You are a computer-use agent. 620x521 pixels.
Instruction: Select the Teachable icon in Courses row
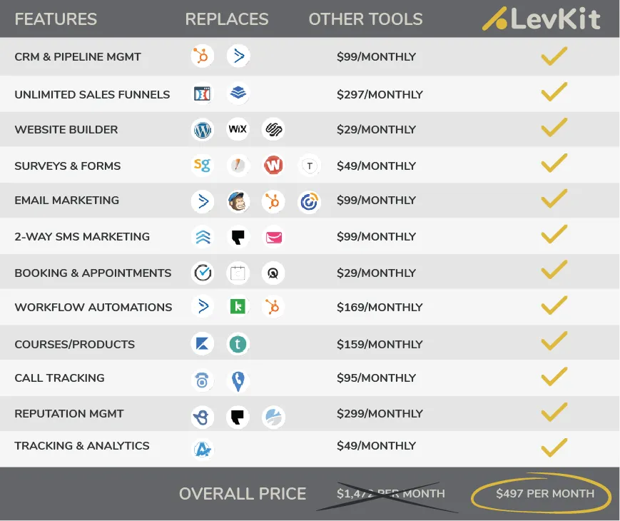[238, 344]
